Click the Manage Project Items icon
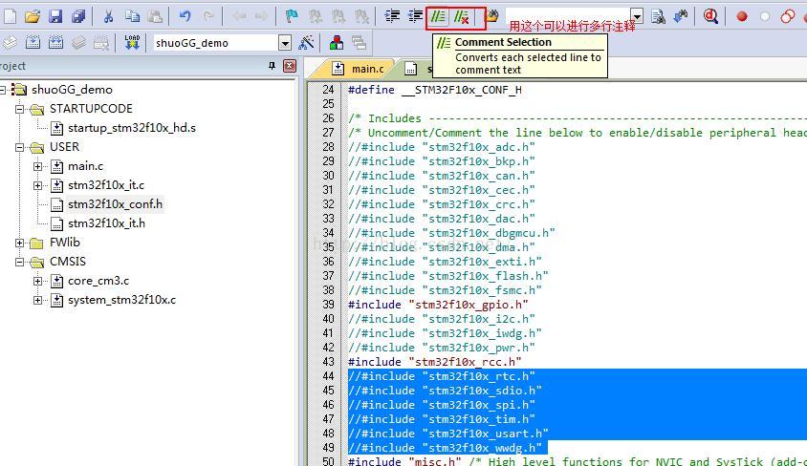 pyautogui.click(x=337, y=43)
